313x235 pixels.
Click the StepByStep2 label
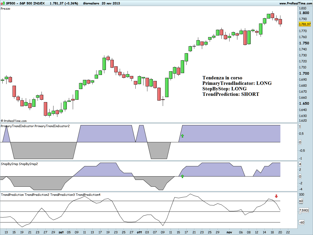coord(28,164)
